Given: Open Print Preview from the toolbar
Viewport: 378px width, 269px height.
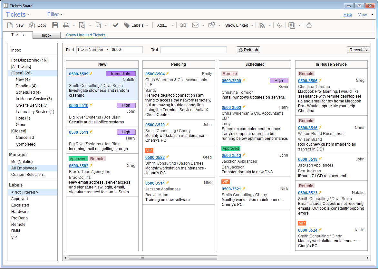Looking at the screenshot, I should pos(82,25).
